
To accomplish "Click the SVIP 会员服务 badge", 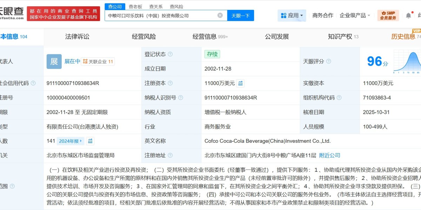I will tap(388, 15).
